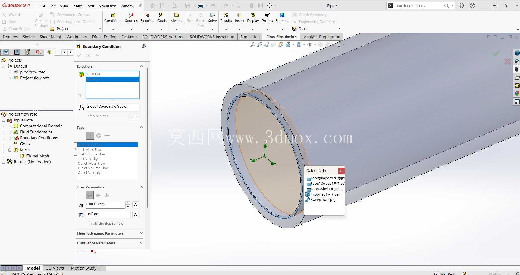Open the Appearances task pane icon

point(517,94)
